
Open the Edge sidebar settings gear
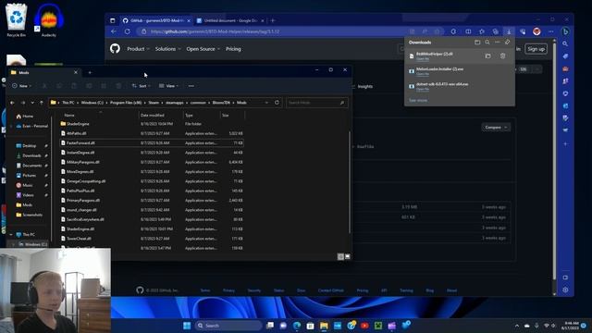tap(565, 290)
